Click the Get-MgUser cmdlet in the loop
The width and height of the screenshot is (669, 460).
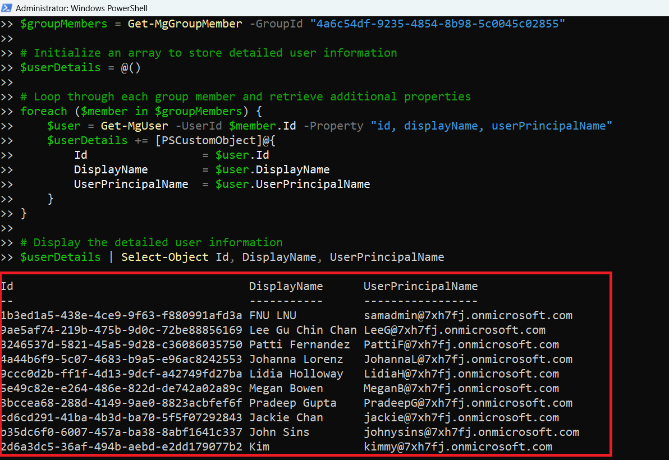coord(134,126)
